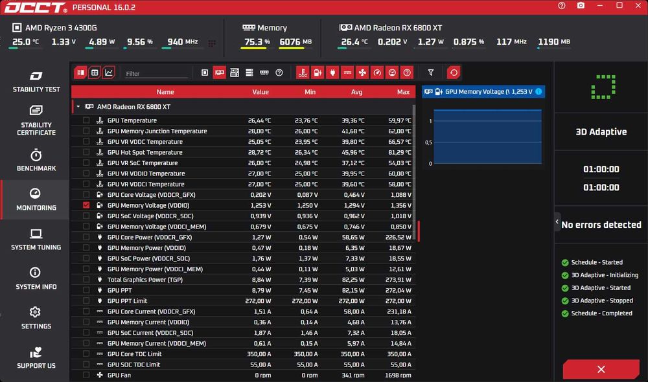Check the Total Graphics Power (TGP) checkbox

(86, 280)
